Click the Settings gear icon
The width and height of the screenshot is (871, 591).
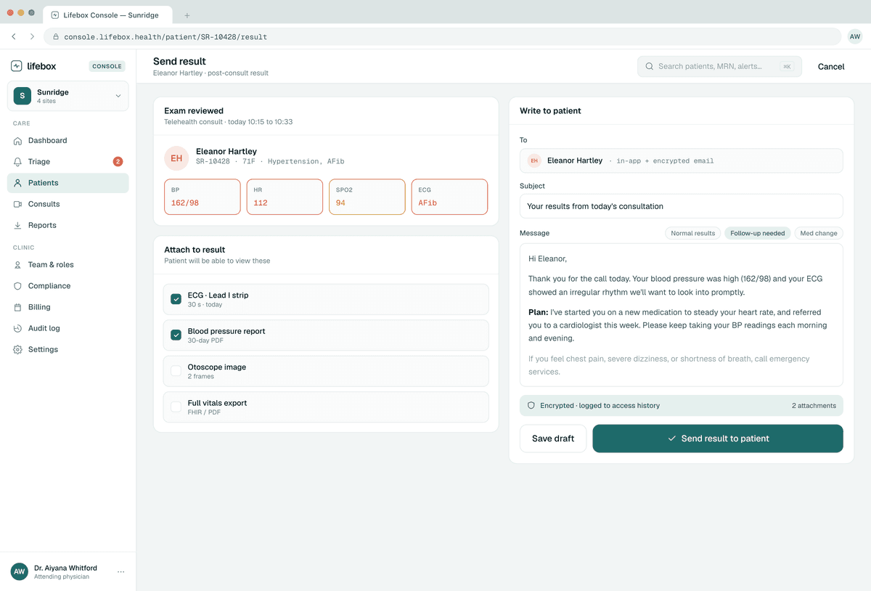pos(18,349)
